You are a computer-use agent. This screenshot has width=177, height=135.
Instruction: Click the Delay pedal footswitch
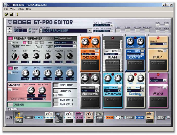point(135,102)
